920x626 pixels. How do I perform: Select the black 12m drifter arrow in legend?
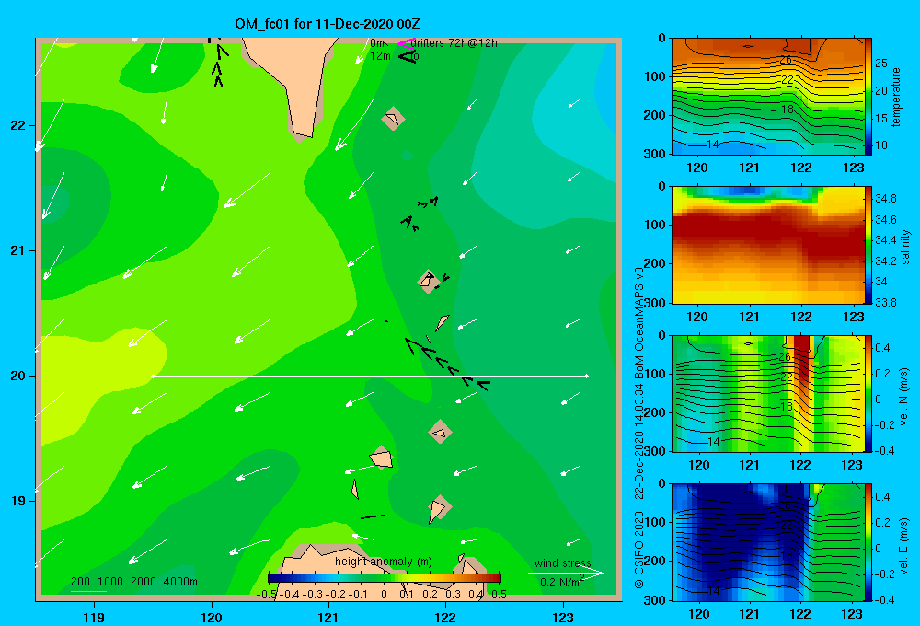click(408, 56)
